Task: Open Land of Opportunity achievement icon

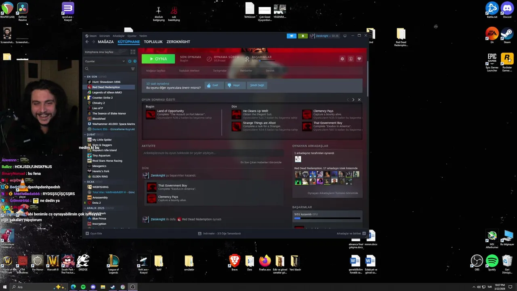Action: tap(151, 114)
